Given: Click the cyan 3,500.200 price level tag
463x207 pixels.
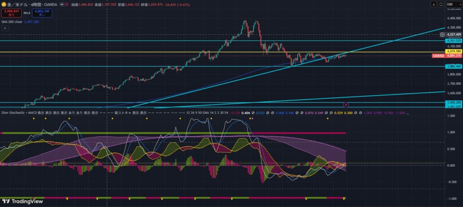Looking at the screenshot, I should (453, 102).
